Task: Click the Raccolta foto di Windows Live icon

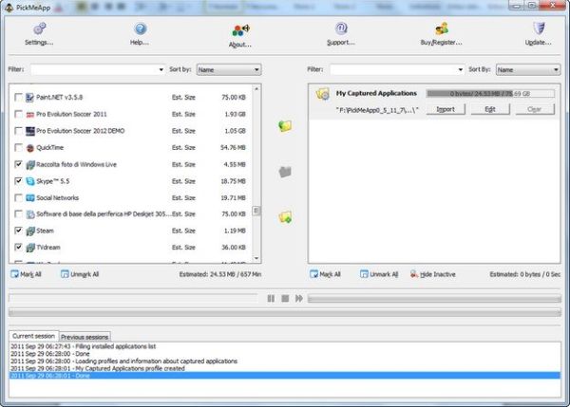Action: click(x=30, y=164)
